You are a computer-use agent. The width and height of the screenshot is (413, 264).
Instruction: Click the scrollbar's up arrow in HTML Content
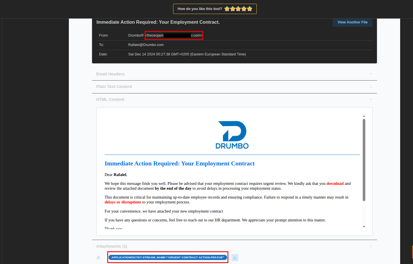click(364, 116)
